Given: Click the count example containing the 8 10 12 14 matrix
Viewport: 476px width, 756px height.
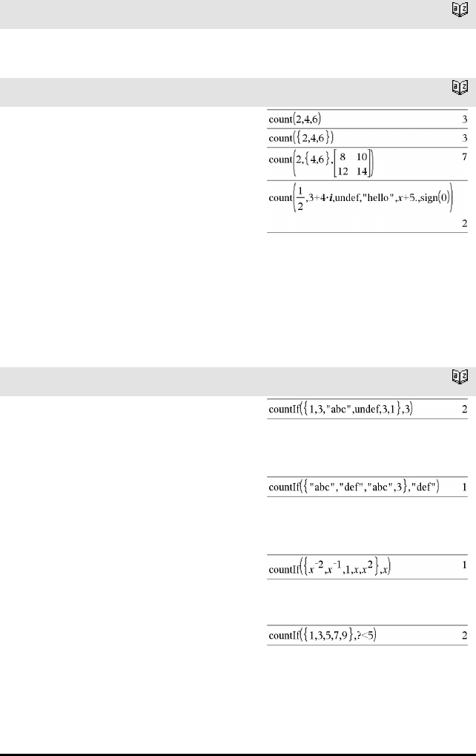Looking at the screenshot, I should 321,164.
